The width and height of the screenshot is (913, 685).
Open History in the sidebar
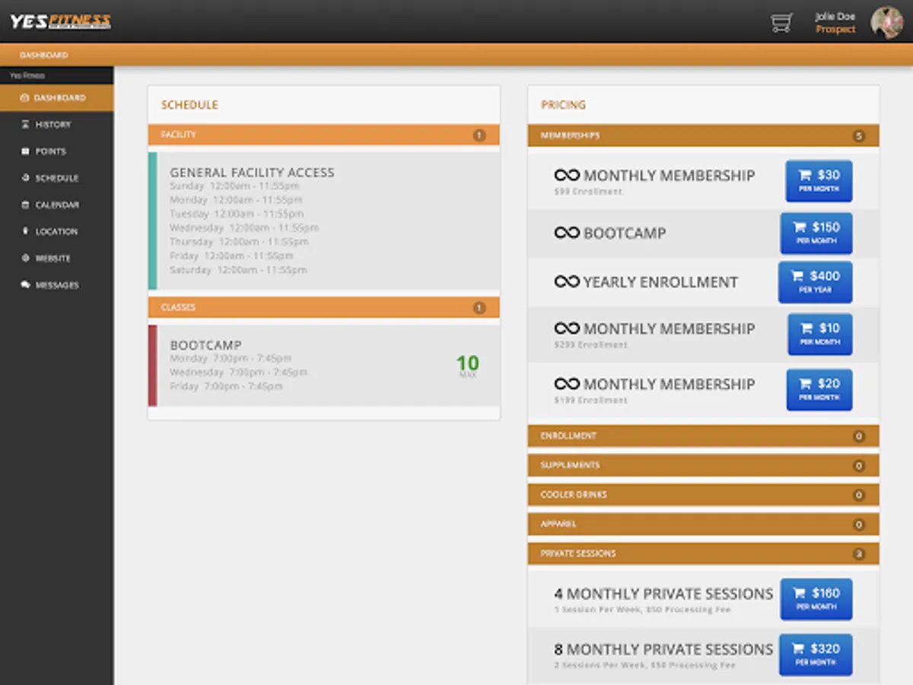(57, 125)
